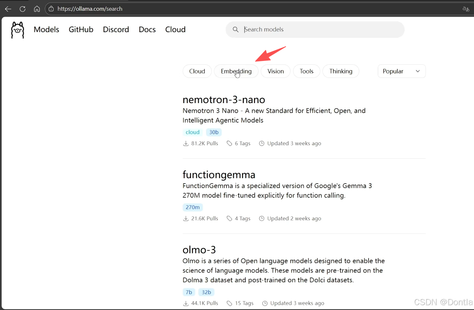Click tag icon beside 4 Tags
The width and height of the screenshot is (474, 310).
(x=229, y=218)
